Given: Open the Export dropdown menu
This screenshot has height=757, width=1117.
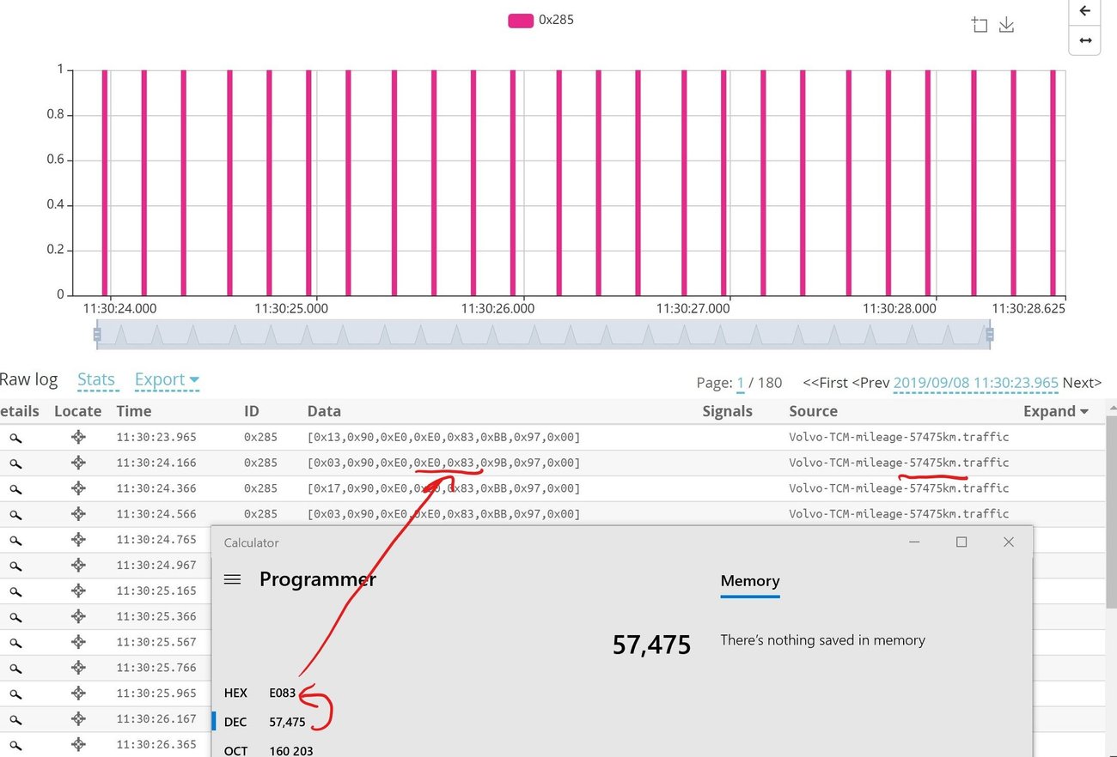Looking at the screenshot, I should [x=167, y=379].
